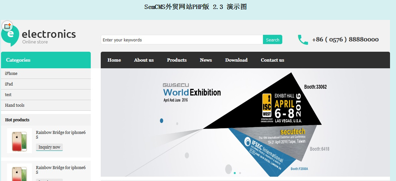The height and width of the screenshot is (181, 396).
Task: Select the Download menu item
Action: click(x=236, y=60)
